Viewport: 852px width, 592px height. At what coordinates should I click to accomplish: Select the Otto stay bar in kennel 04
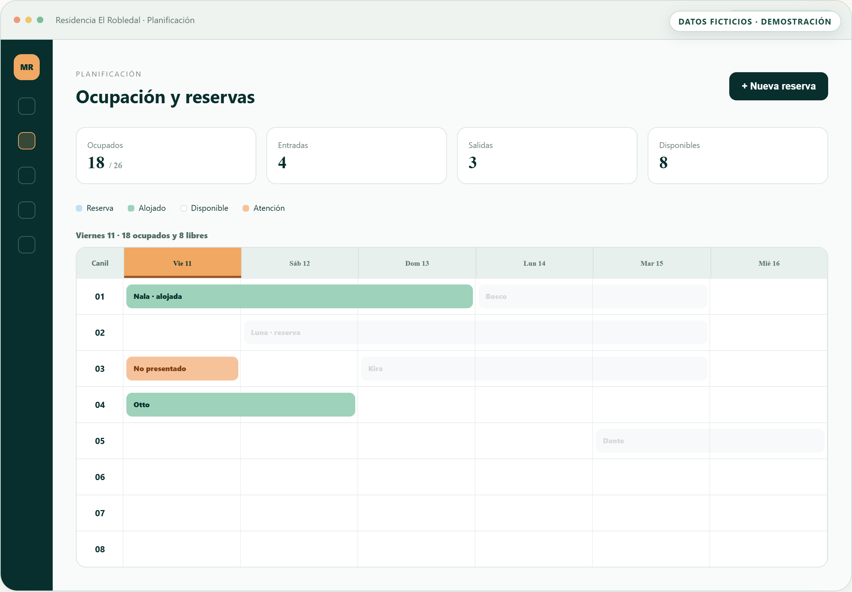pyautogui.click(x=241, y=405)
